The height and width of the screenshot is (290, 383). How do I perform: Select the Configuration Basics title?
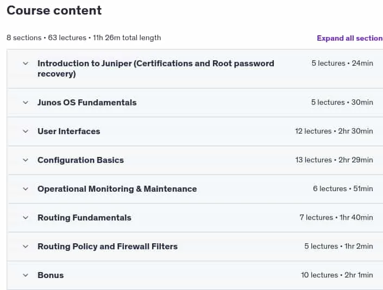point(80,160)
